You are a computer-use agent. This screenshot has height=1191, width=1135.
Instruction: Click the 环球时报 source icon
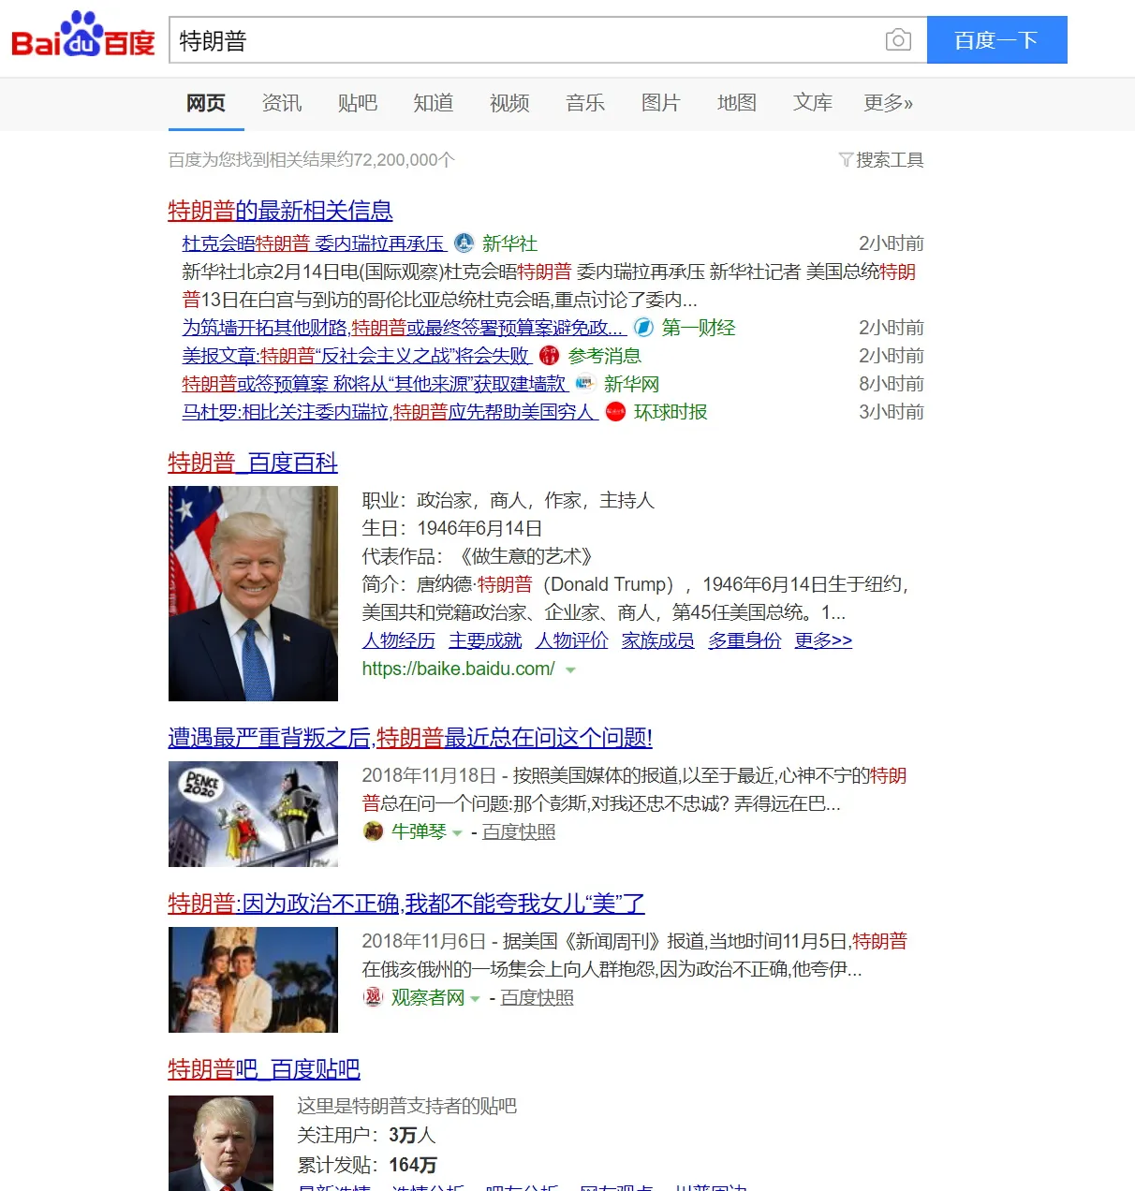(x=615, y=412)
